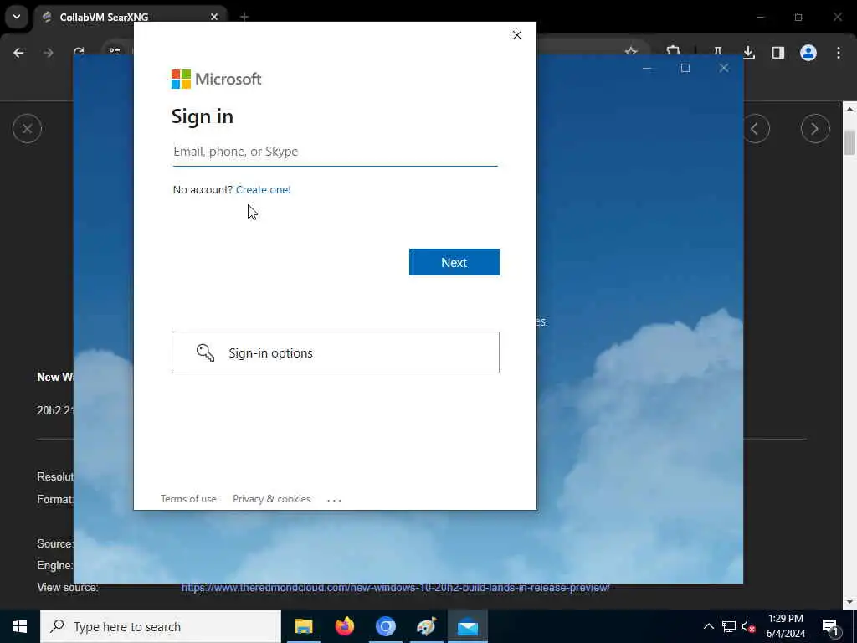Open the taskbar clock and date

point(785,626)
